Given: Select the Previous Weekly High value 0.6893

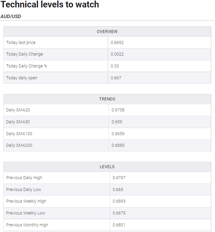Looking at the screenshot, I should 119,201.
